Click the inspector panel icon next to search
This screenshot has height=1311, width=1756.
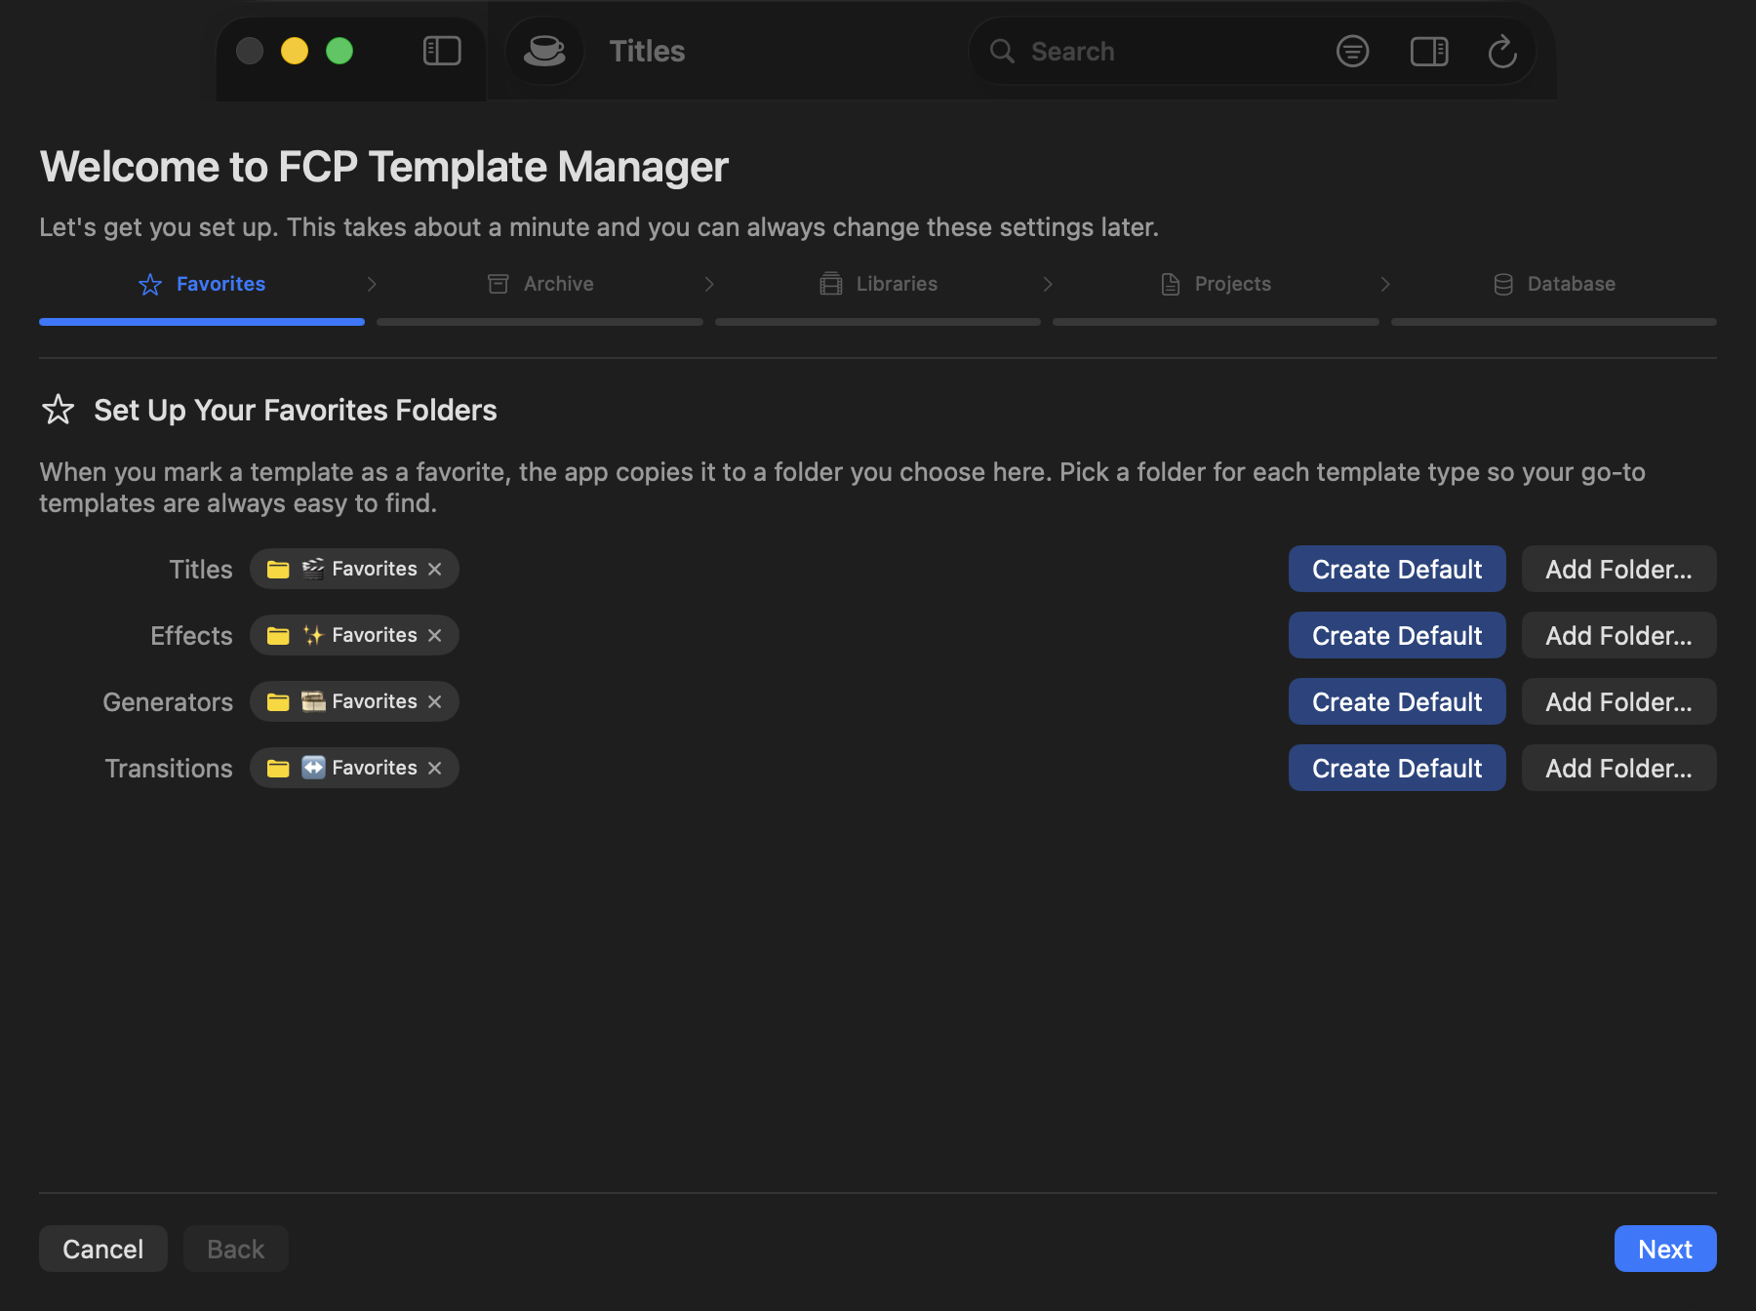click(1428, 51)
